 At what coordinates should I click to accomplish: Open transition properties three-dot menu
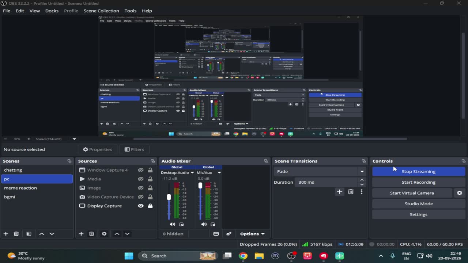coord(362,192)
